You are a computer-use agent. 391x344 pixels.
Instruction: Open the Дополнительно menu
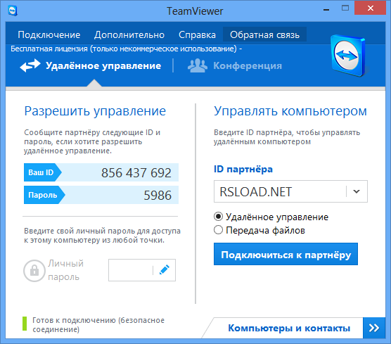(129, 34)
